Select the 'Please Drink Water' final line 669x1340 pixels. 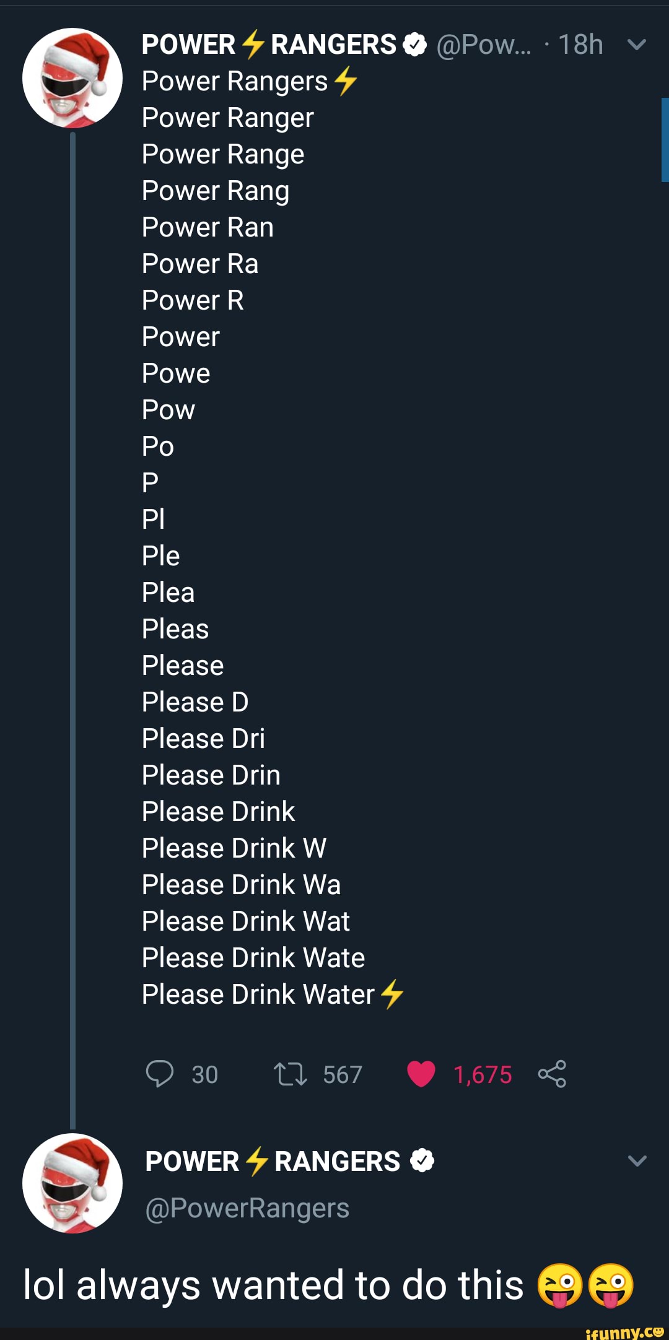(x=258, y=994)
